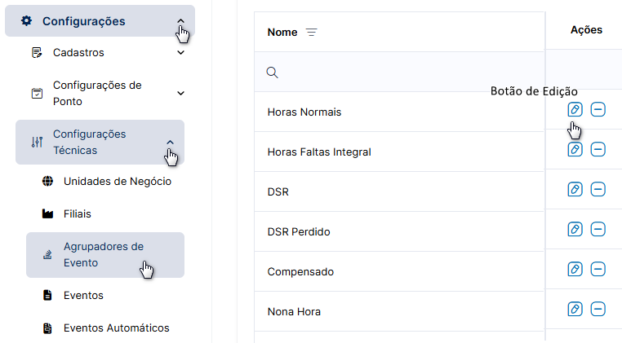Remove the DSR row with minus icon
Screen dimensions: 622x343
coord(598,189)
